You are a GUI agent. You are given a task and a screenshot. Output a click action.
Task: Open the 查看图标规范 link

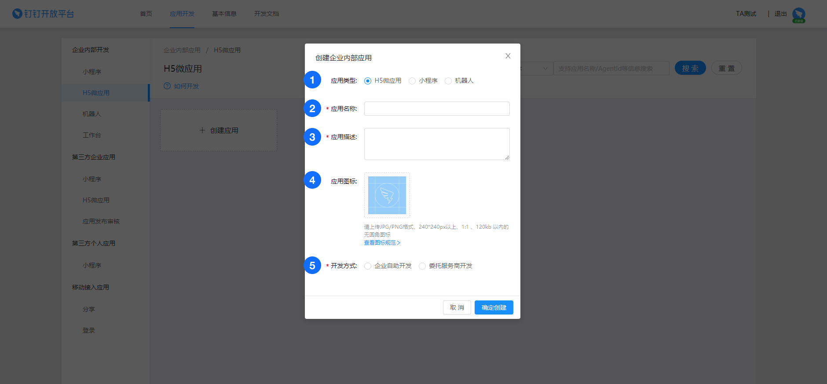pos(381,243)
